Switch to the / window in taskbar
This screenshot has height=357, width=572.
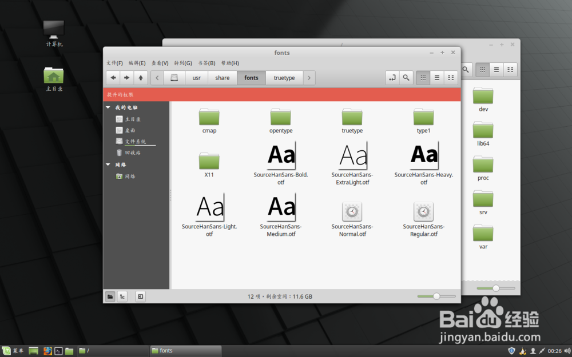(x=113, y=351)
